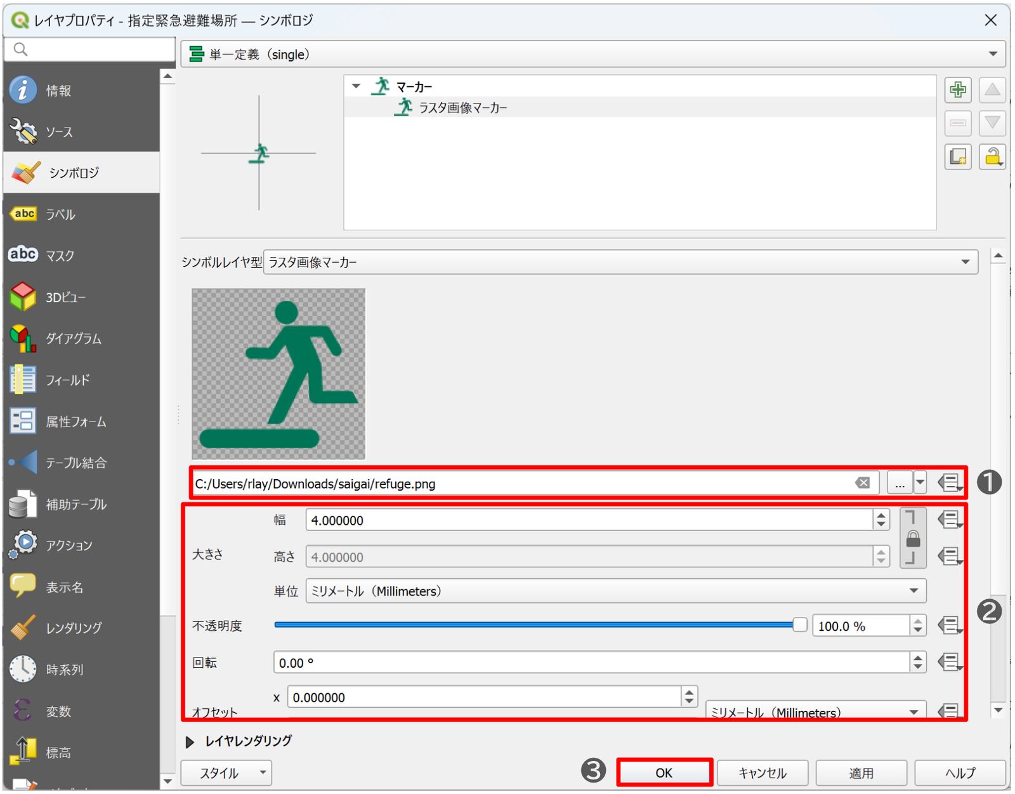The height and width of the screenshot is (794, 1015).
Task: Open the symbol layer type dropdown
Action: point(620,261)
